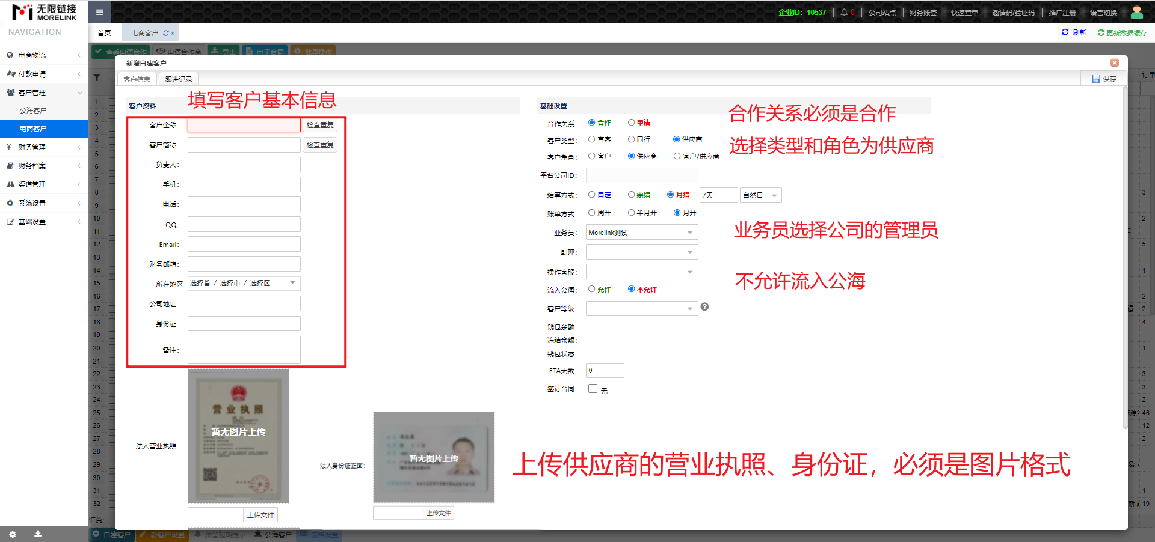Click the refresh icon on 电商客户 tab
This screenshot has width=1155, height=542.
[x=166, y=33]
